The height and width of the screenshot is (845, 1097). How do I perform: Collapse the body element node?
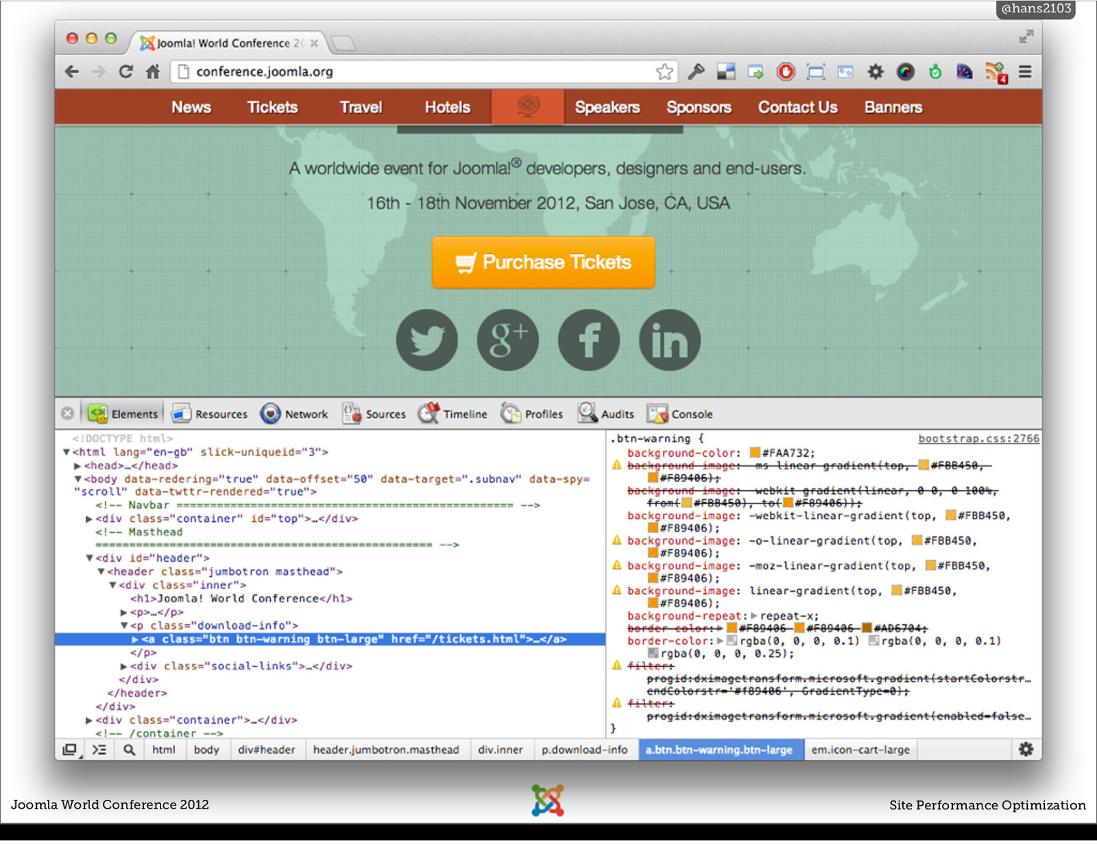click(x=77, y=479)
